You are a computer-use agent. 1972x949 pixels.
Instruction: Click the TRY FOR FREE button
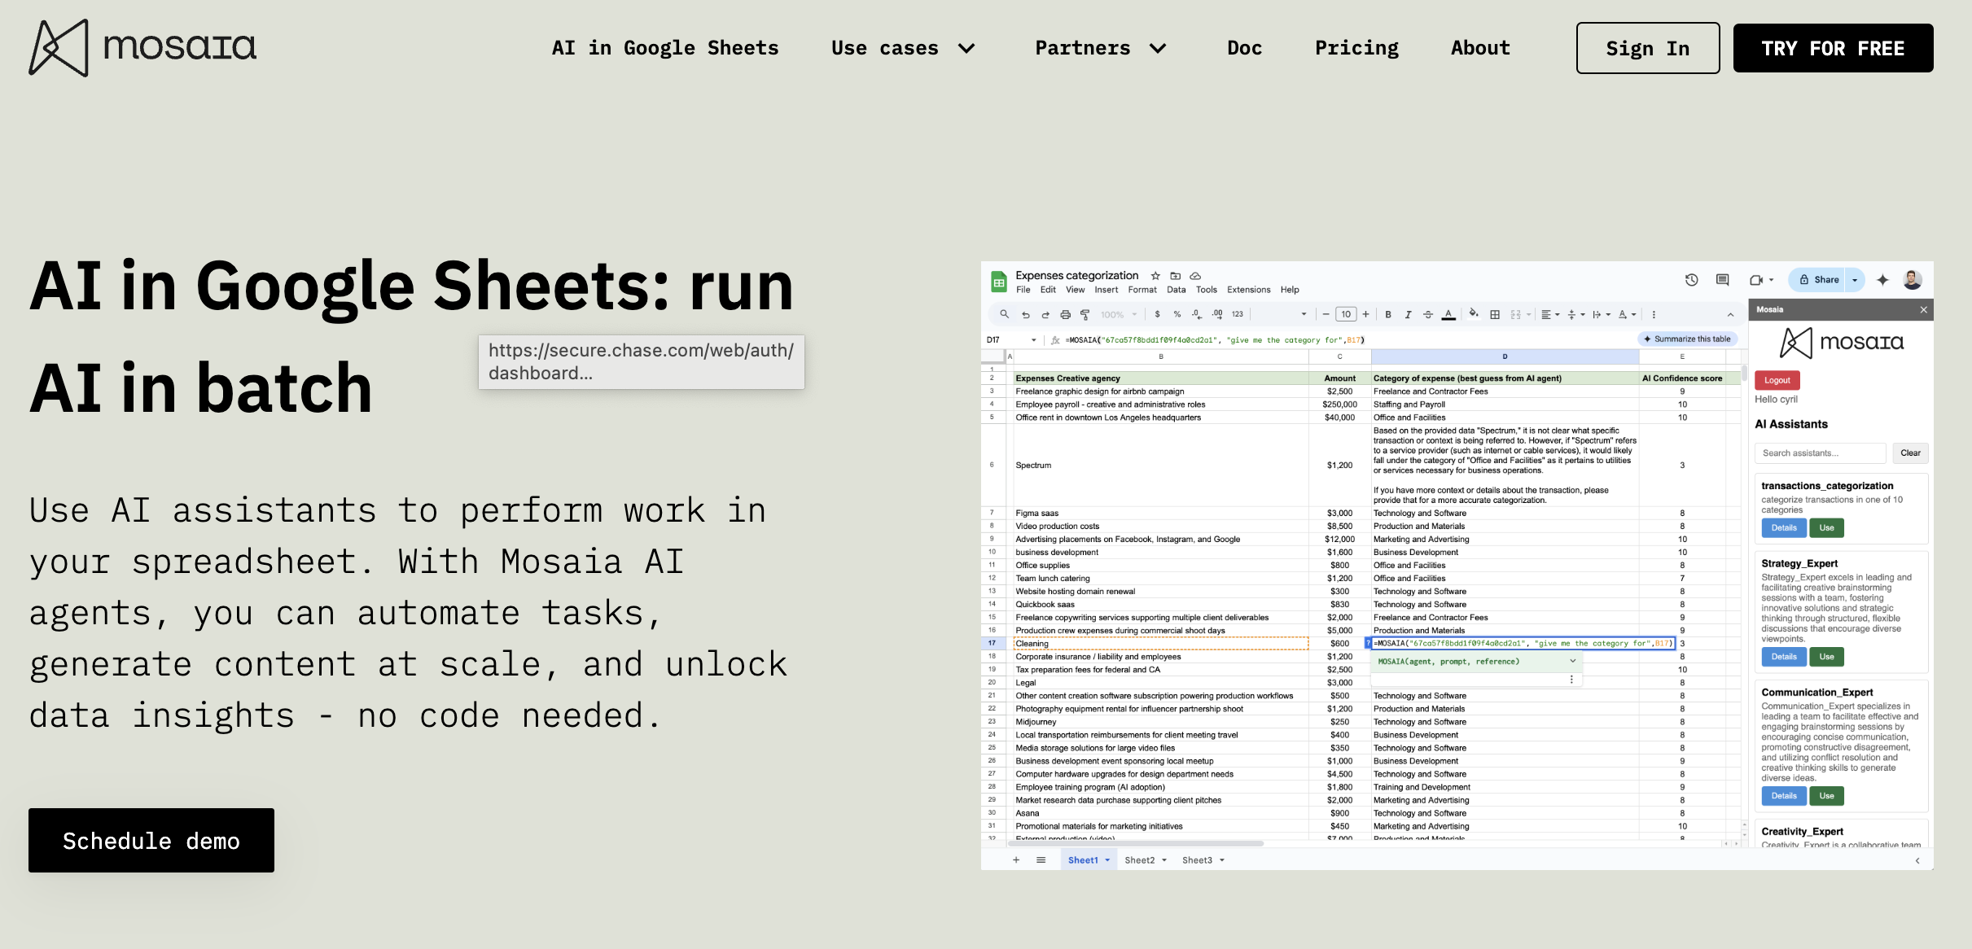click(x=1833, y=48)
